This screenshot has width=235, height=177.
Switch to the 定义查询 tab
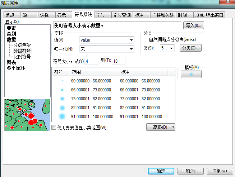pyautogui.click(x=122, y=15)
